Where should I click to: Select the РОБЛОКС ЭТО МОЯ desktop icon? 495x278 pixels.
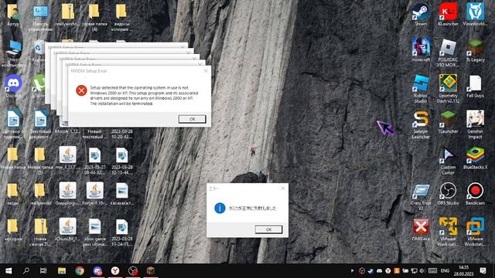pyautogui.click(x=448, y=53)
